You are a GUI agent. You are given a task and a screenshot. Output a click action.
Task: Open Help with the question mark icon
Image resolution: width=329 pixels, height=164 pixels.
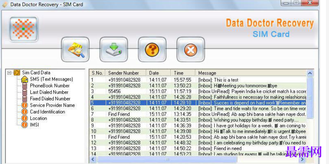pos(152,50)
